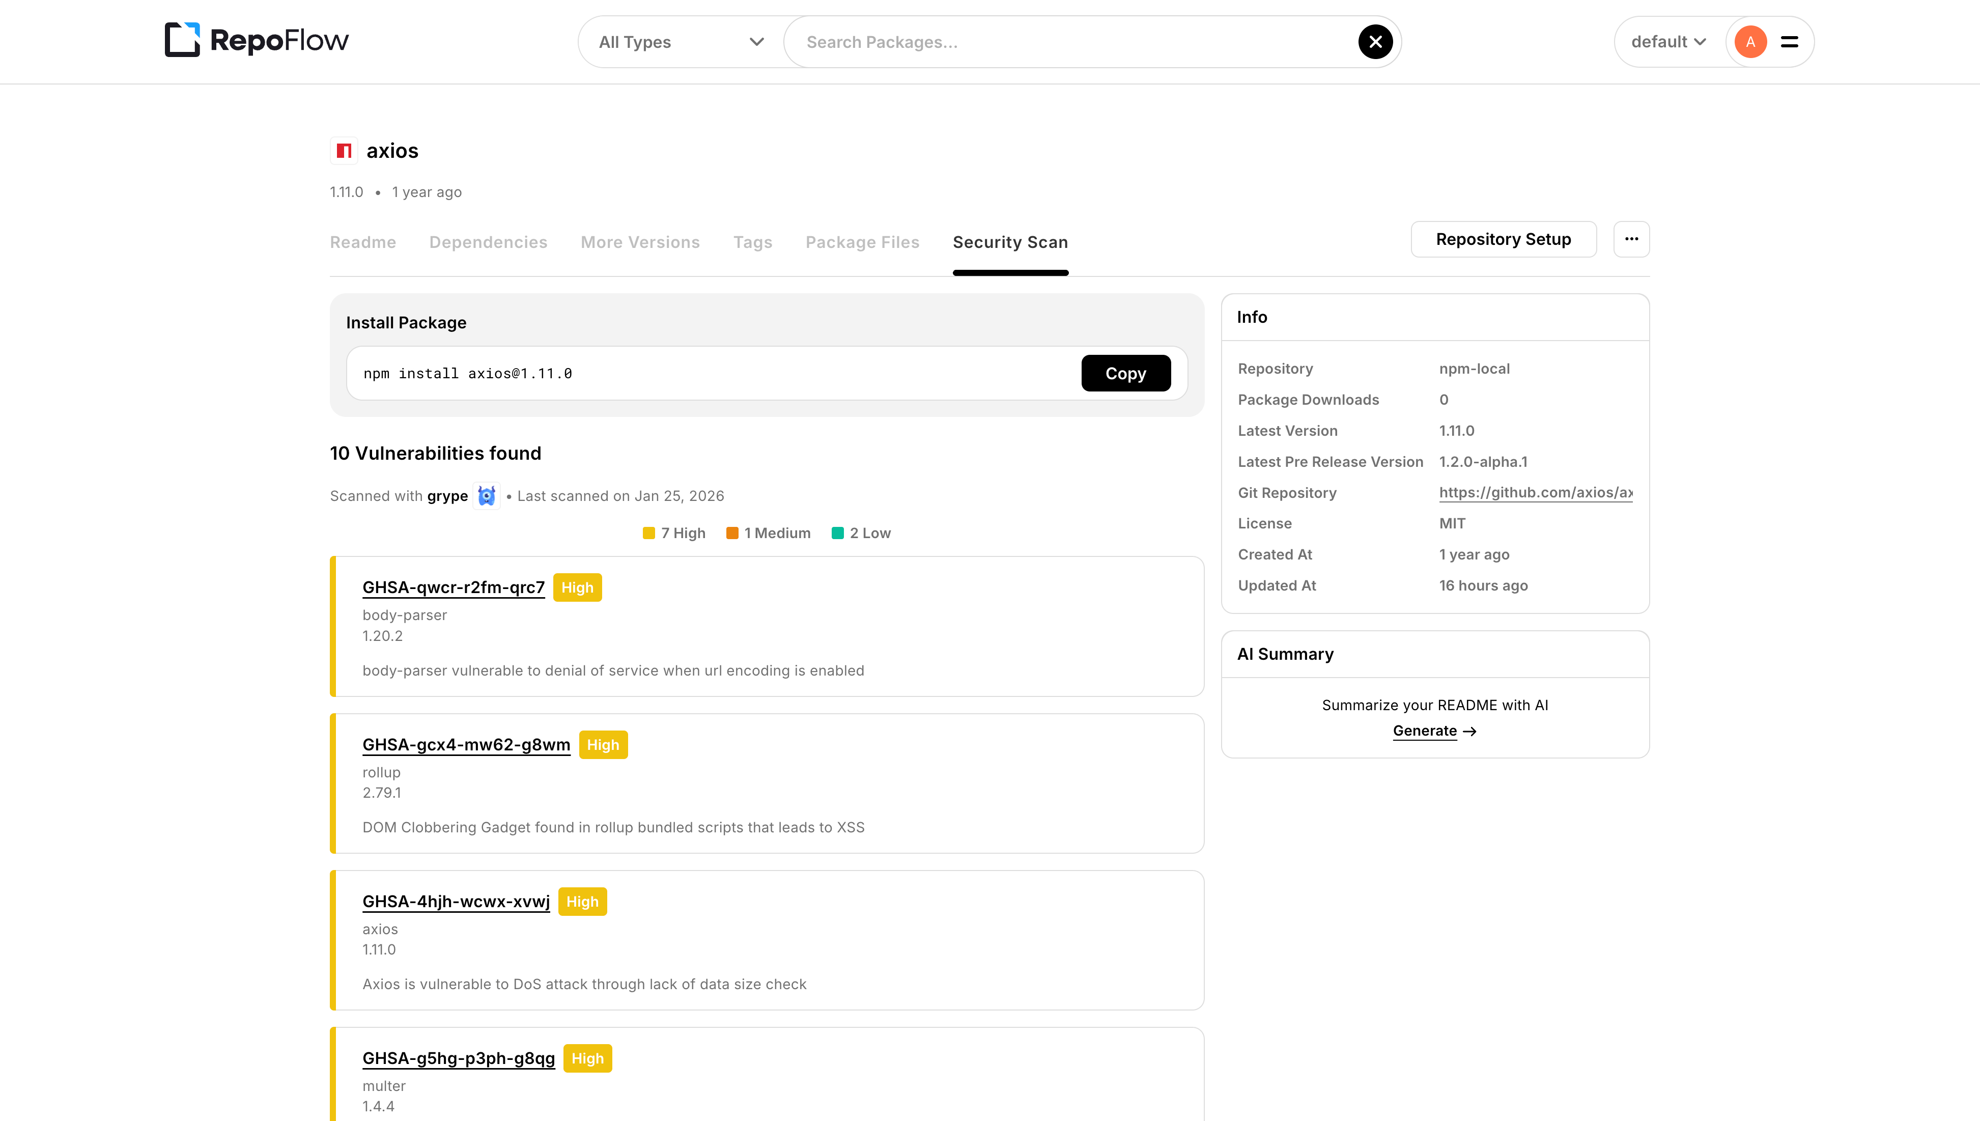Open the GHSA-4hjh-wcwx-xvwj advisory link
The width and height of the screenshot is (1980, 1121).
457,902
